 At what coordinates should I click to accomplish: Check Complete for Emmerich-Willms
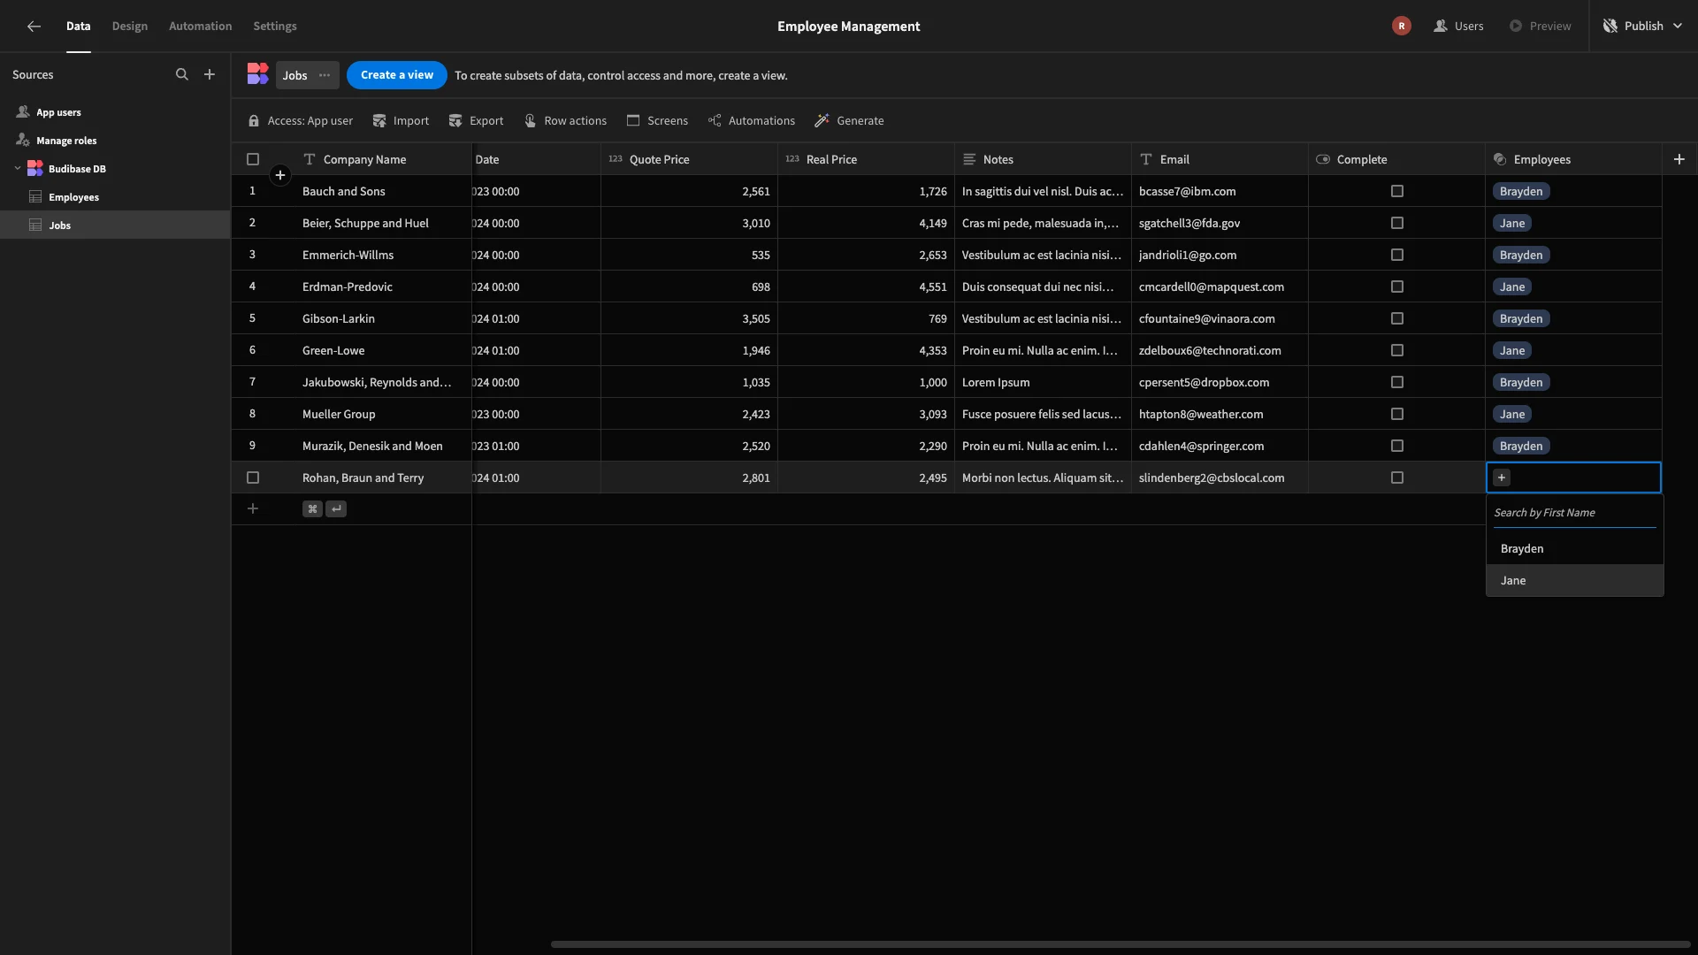click(x=1397, y=255)
